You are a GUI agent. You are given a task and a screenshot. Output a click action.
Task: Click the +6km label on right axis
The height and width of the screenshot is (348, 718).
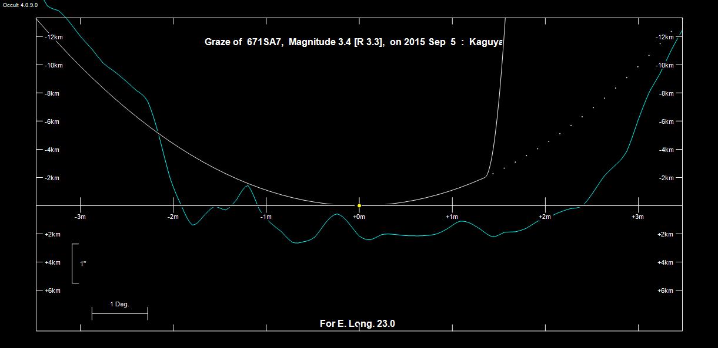point(665,290)
